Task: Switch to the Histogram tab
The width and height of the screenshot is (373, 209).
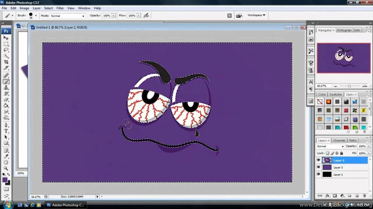Action: [344, 30]
